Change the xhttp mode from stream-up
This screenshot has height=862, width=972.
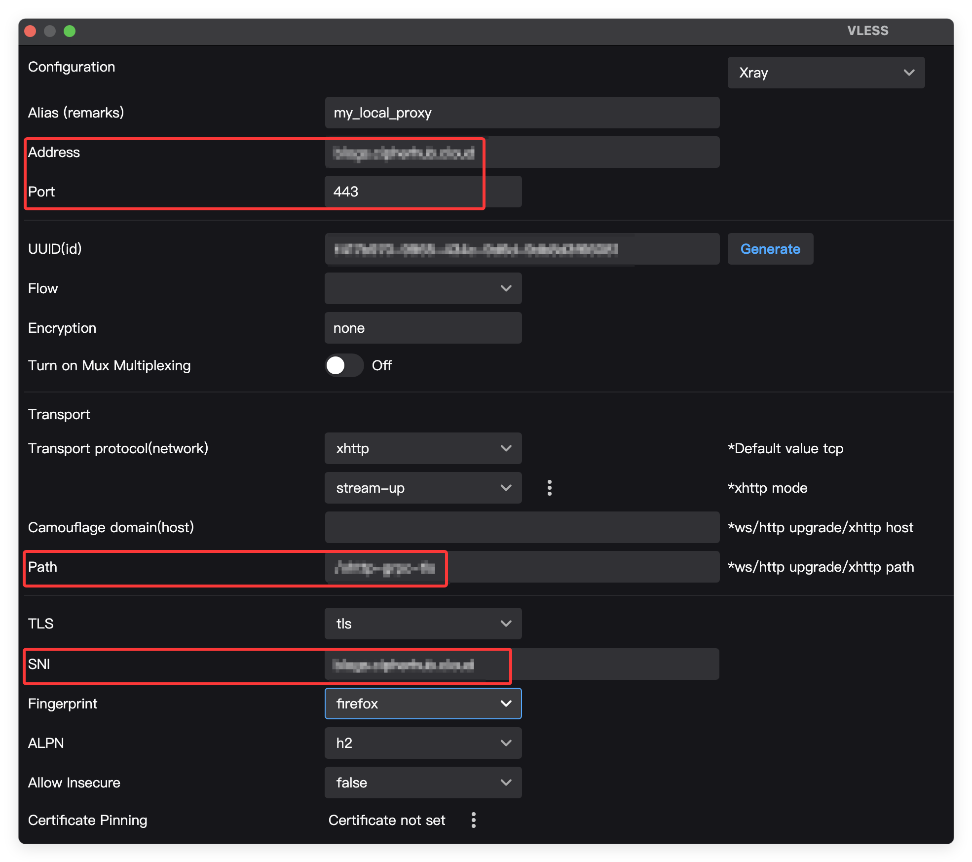[422, 488]
